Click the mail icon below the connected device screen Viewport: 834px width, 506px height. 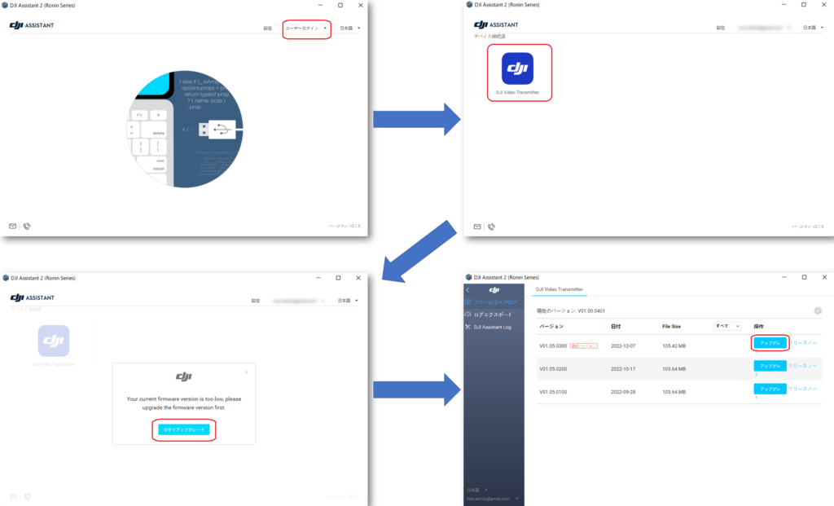pos(476,226)
